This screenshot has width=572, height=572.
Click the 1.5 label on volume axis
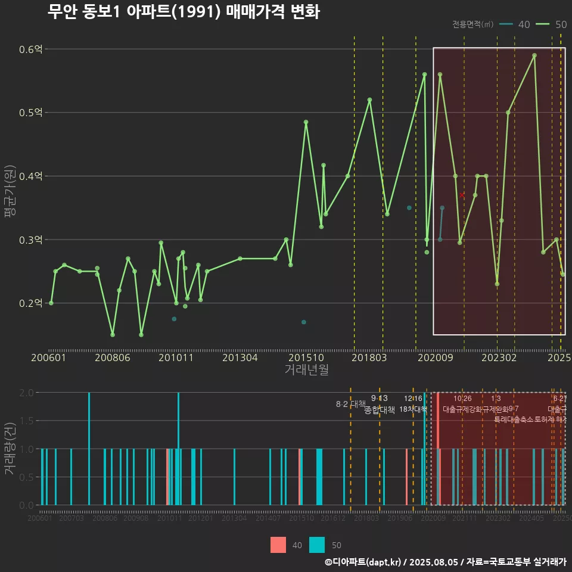[x=26, y=421]
